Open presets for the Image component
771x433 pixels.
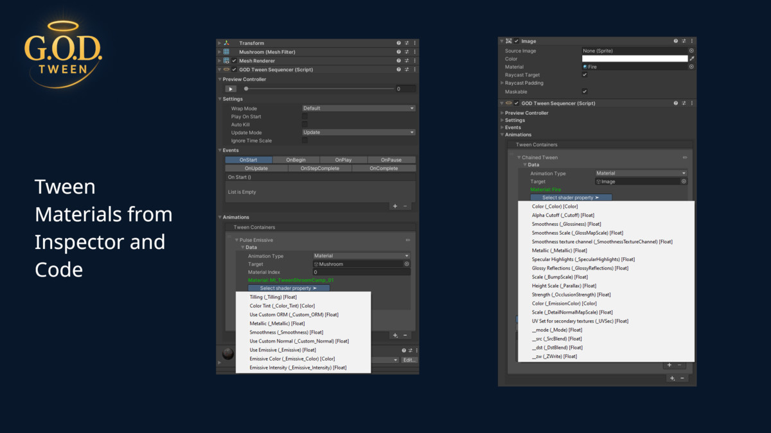tap(684, 41)
